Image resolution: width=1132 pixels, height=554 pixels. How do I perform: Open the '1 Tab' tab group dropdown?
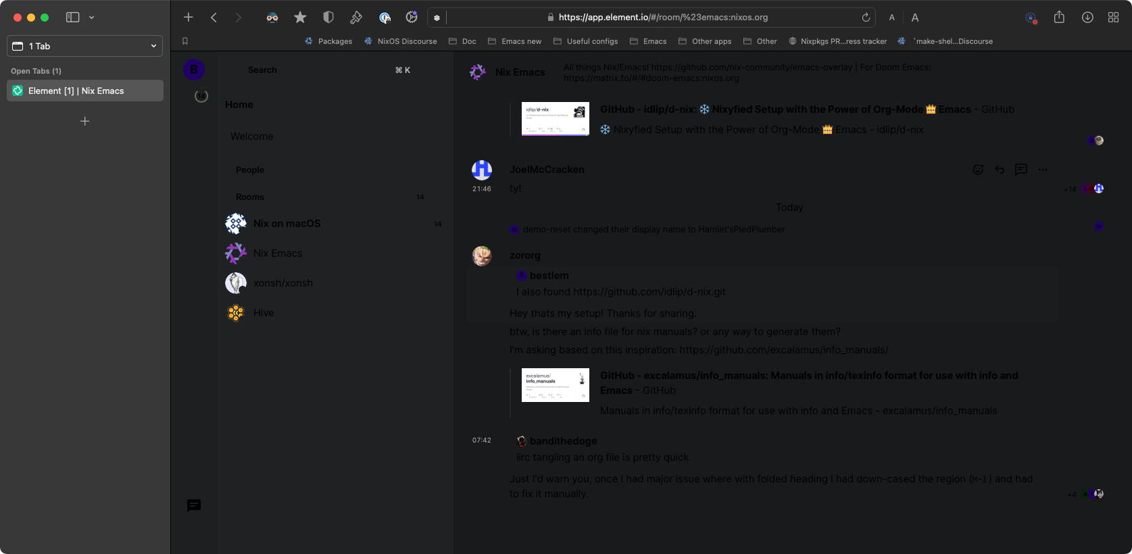tap(85, 46)
